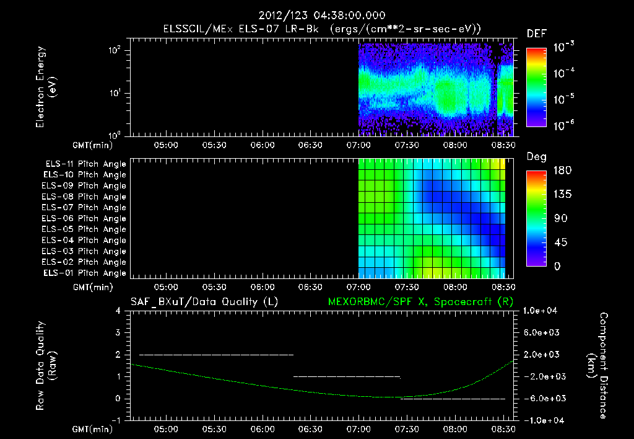The image size is (634, 439).
Task: Click the ELS-11 Pitch Angle row label
Action: click(x=85, y=164)
